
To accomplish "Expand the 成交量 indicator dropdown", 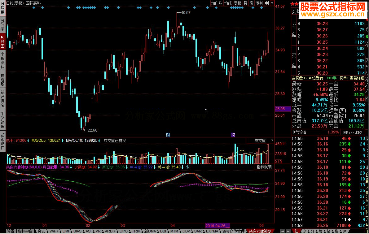I will pyautogui.click(x=272, y=141).
